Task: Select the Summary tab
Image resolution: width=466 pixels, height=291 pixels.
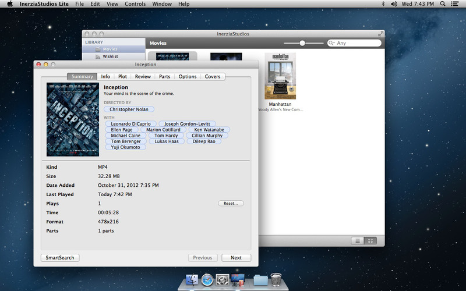Action: click(82, 76)
